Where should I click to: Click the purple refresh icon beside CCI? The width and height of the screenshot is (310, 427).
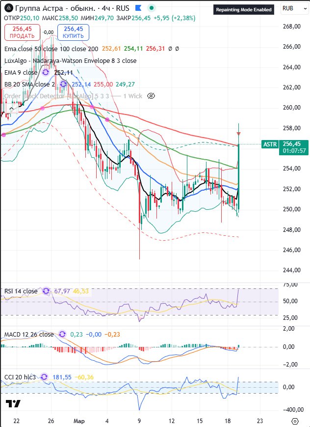click(44, 377)
